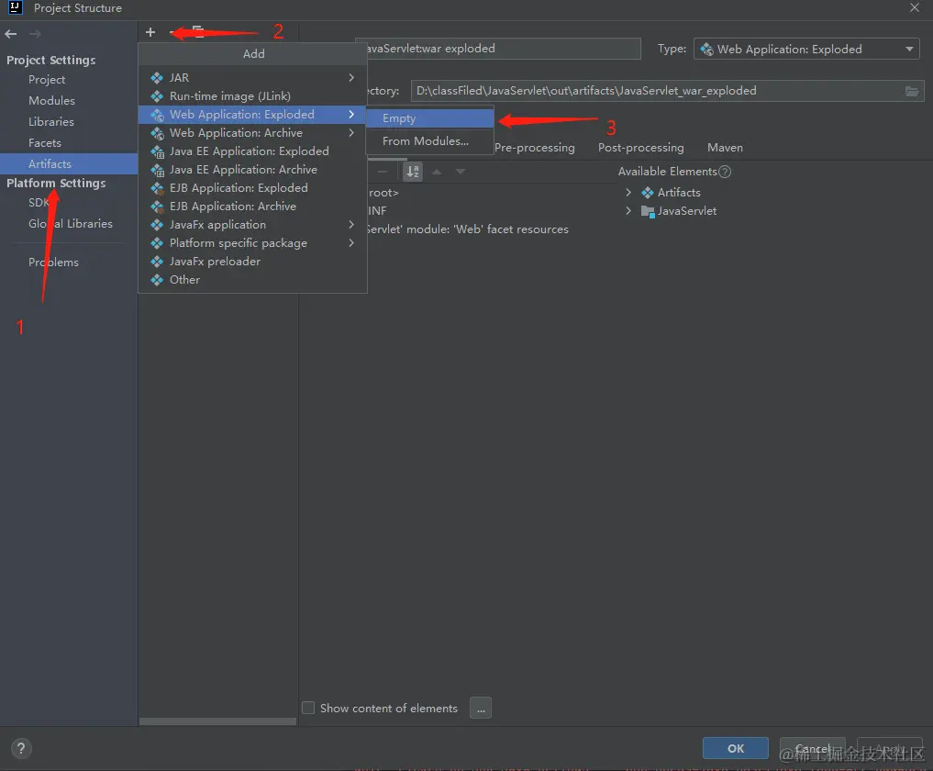Screen dimensions: 933x771
Task: Expand the JAR submenu arrow
Action: point(351,78)
